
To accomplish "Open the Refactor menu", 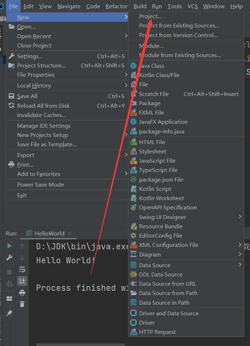I will tap(117, 6).
